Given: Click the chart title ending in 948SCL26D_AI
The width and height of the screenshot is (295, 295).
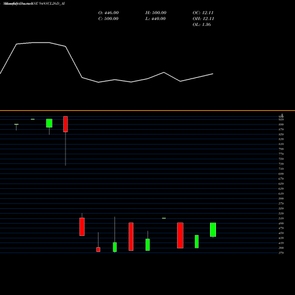Looking at the screenshot, I should 34,4.
